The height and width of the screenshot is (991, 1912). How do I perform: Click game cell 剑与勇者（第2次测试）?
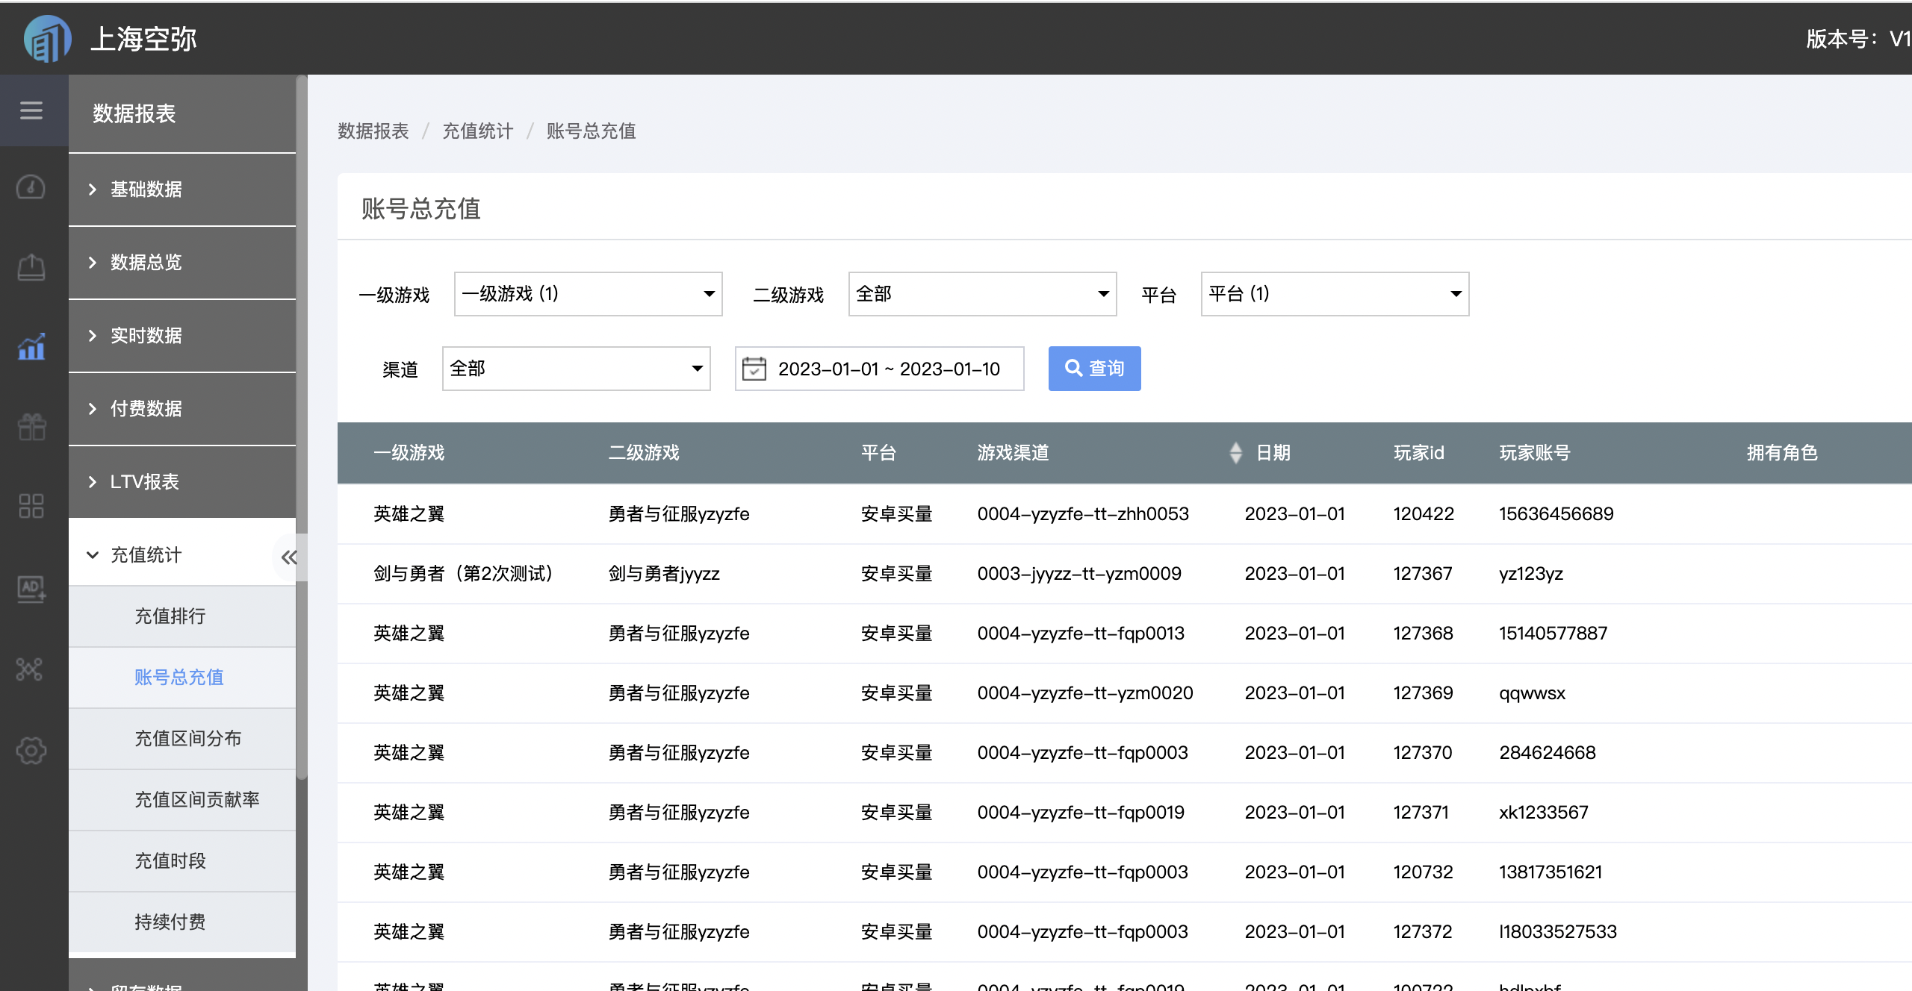tap(463, 574)
